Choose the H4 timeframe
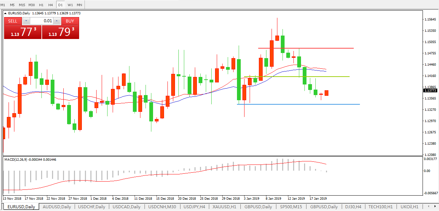This screenshot has height=211, width=439. pos(51,5)
